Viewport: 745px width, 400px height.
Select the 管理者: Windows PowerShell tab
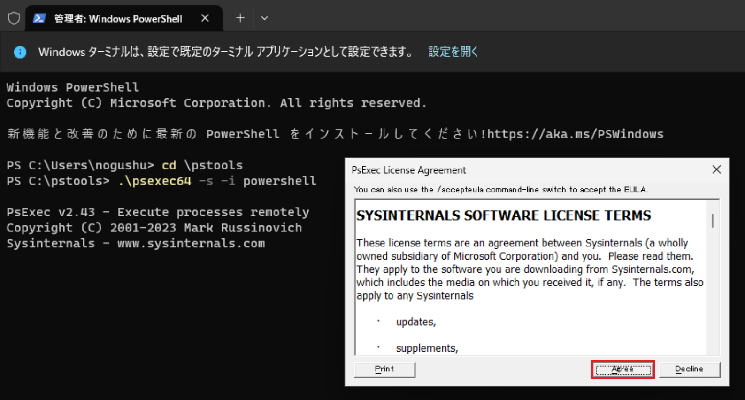(124, 18)
